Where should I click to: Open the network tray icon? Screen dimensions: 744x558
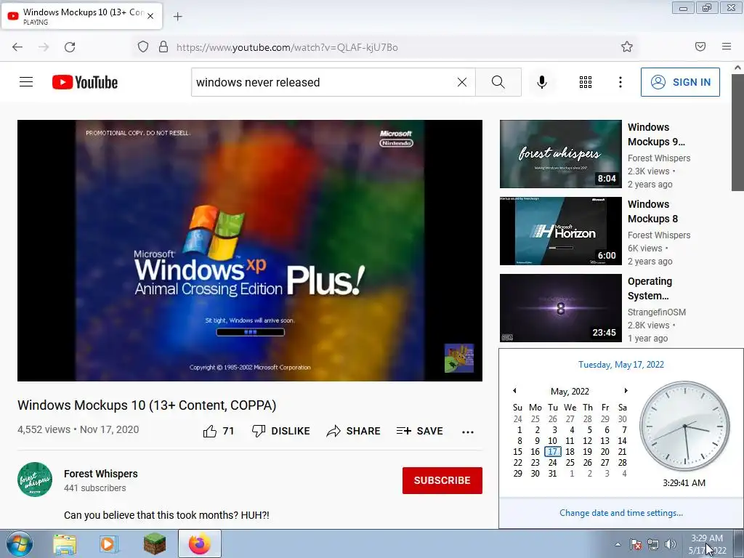[x=653, y=544]
